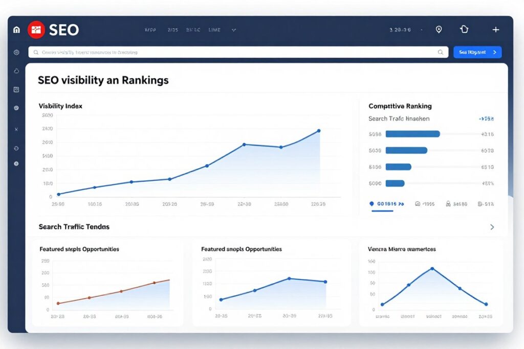
Task: Select the triangle-shaped sidebar icon
Action: [16, 71]
